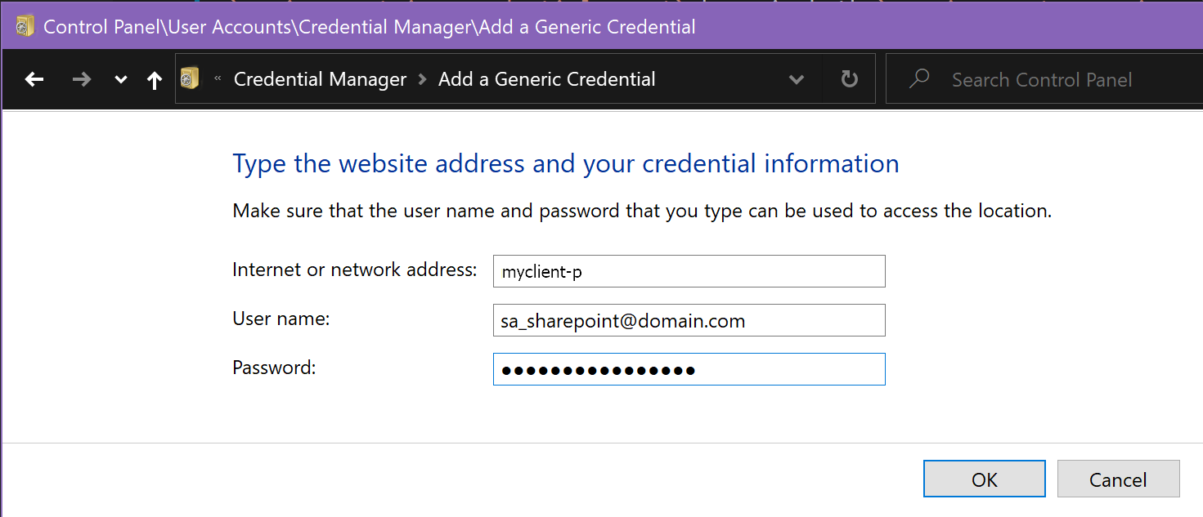The width and height of the screenshot is (1203, 517).
Task: Open address bar history dropdown
Action: pos(796,79)
